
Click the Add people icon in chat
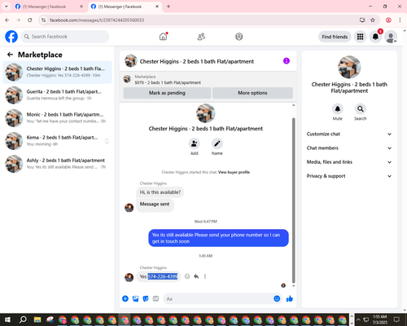point(195,143)
